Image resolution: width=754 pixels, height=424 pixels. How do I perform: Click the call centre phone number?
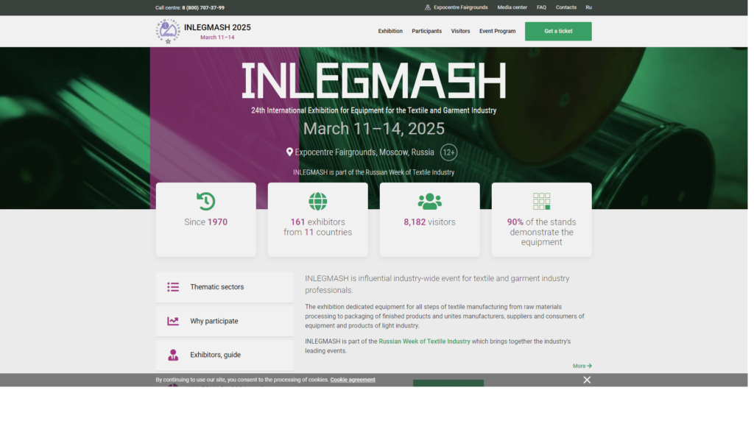[x=203, y=7]
